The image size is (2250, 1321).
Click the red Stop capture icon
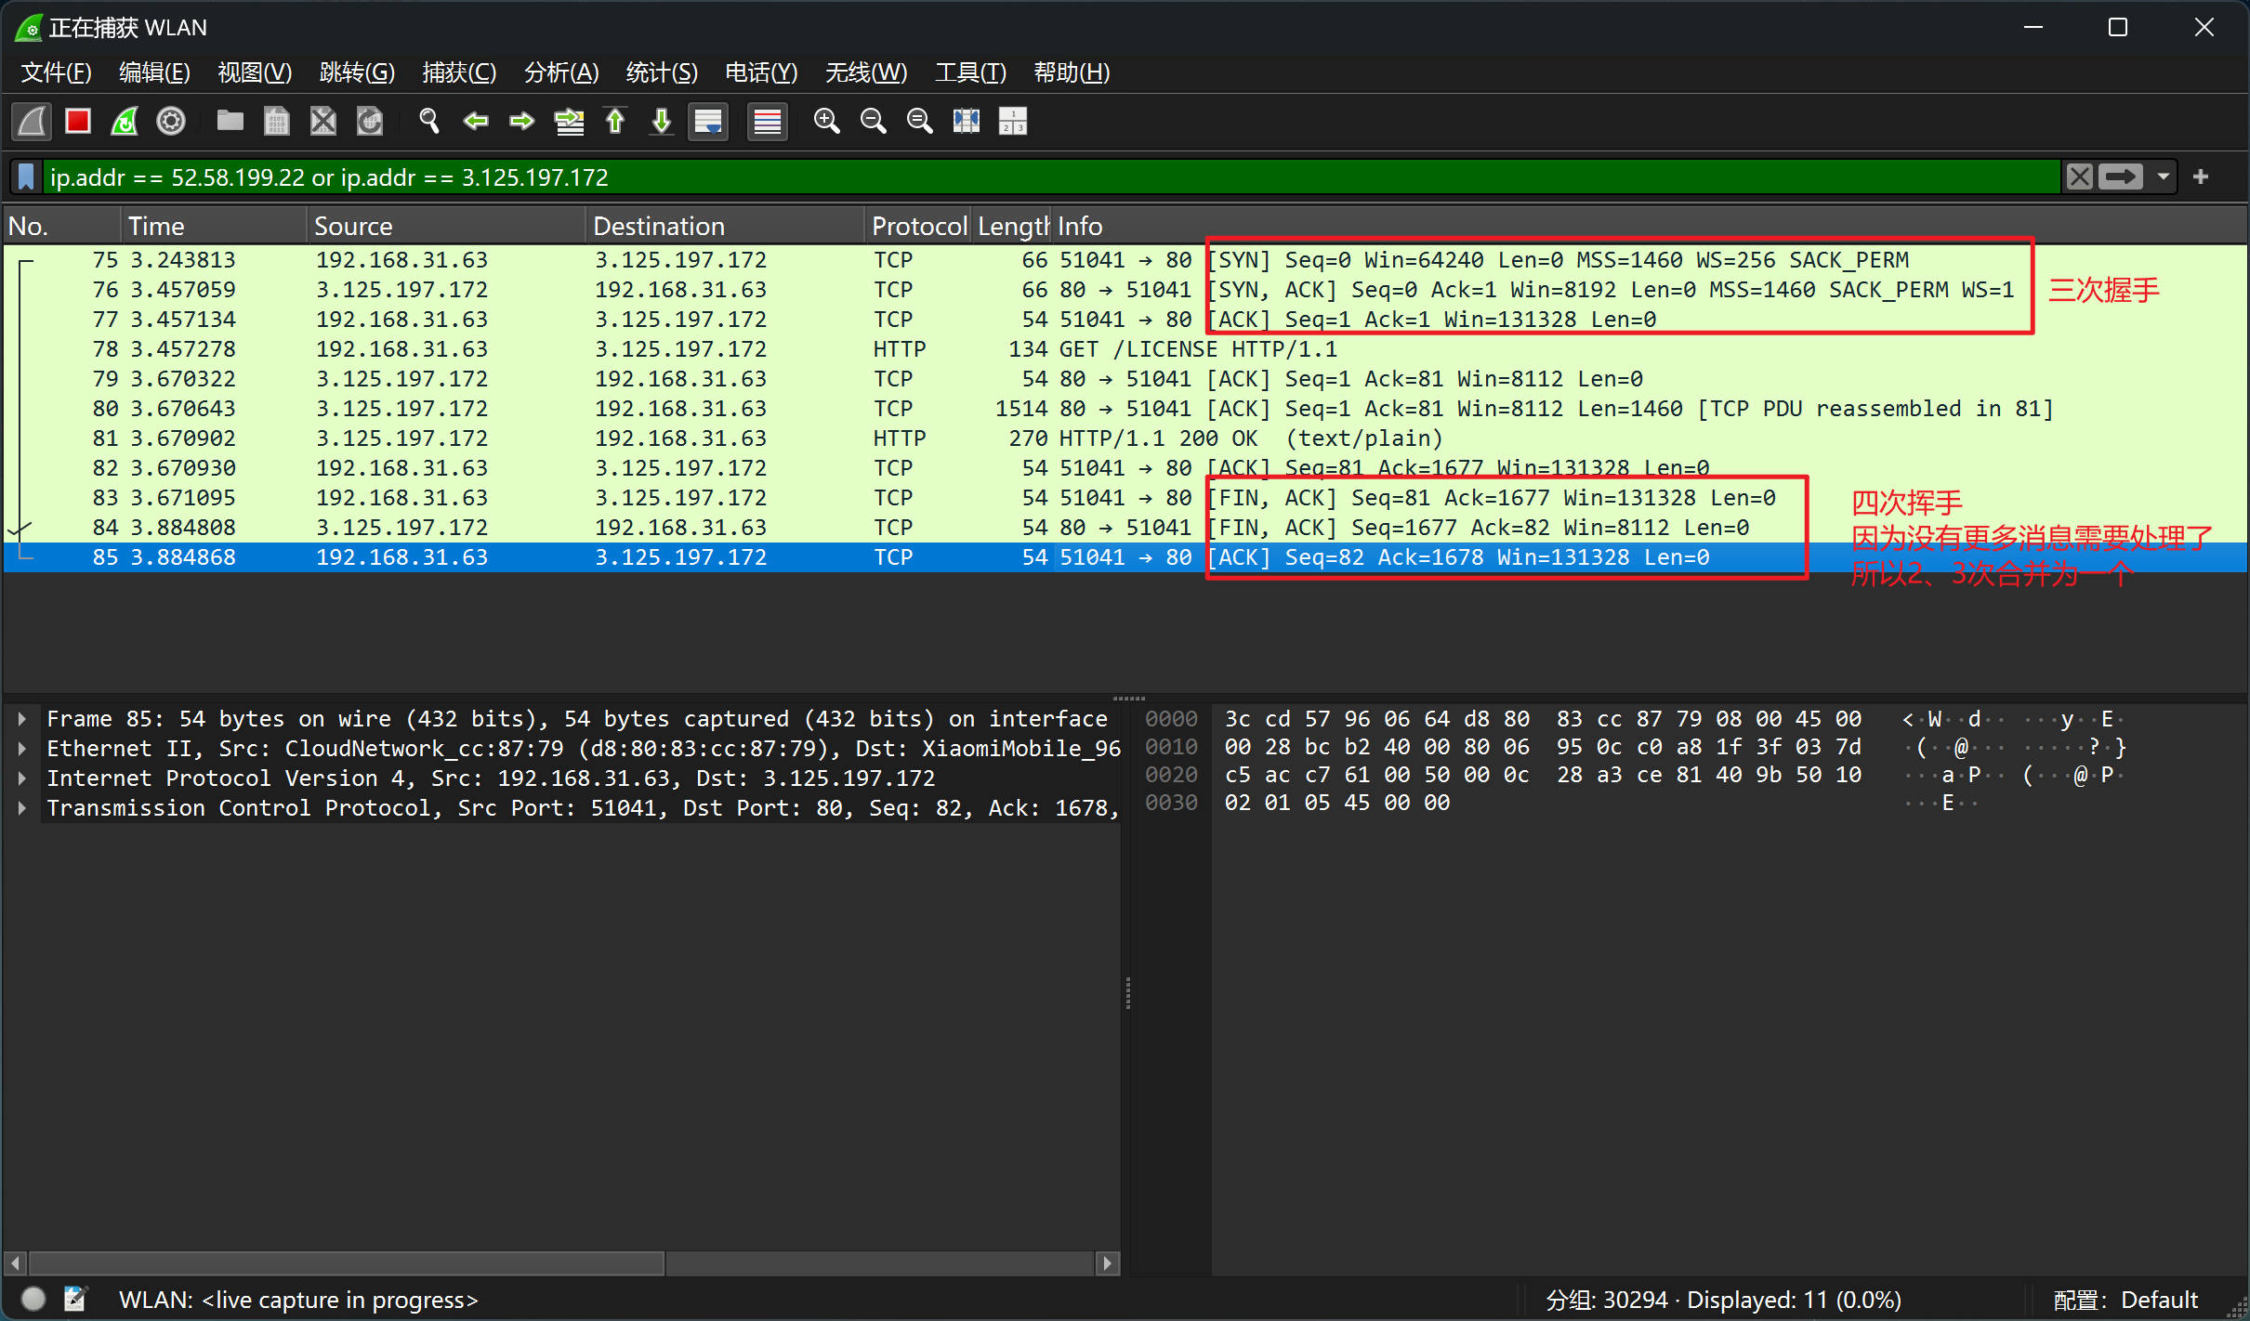(78, 121)
